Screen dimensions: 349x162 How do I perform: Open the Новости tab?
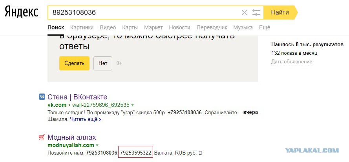pos(180,27)
